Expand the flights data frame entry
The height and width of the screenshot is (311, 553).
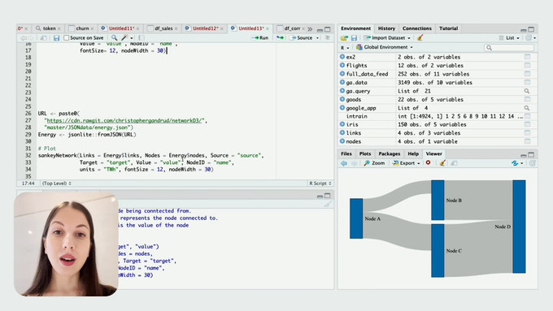(x=342, y=65)
